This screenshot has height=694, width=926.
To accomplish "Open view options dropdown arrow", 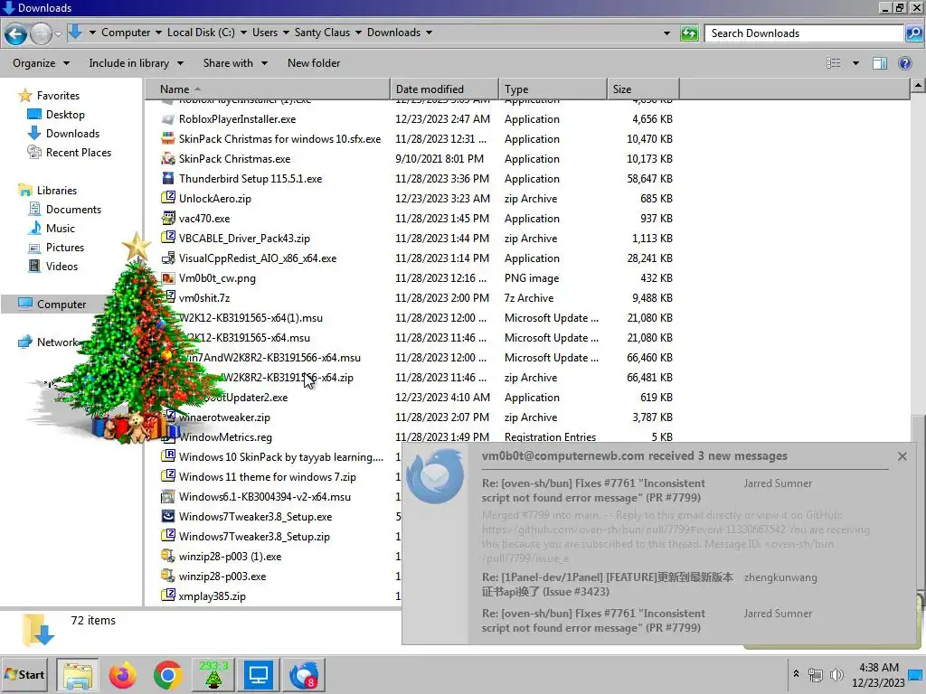I will 855,63.
